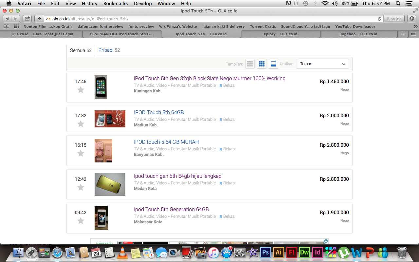The height and width of the screenshot is (262, 419).
Task: Go back with Safari back arrow
Action: coord(7,19)
